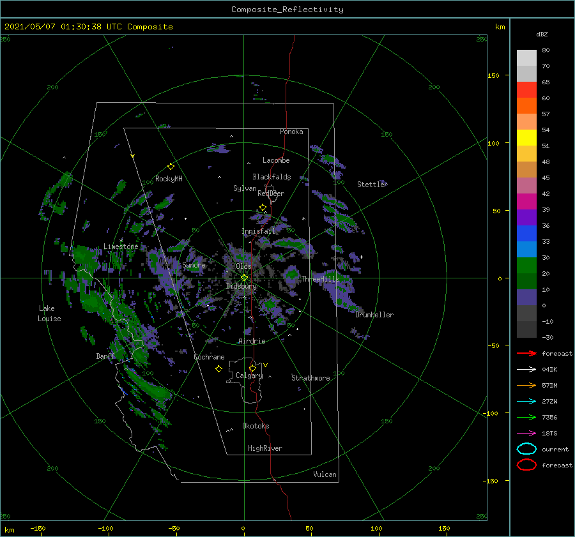Screen dimensions: 575x537
Task: Click the slate purple 0-10 dBZ swatch
Action: point(526,298)
